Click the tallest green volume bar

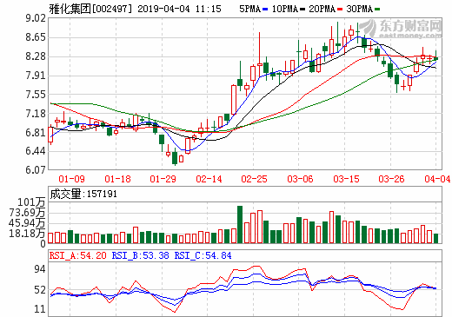[x=240, y=224]
